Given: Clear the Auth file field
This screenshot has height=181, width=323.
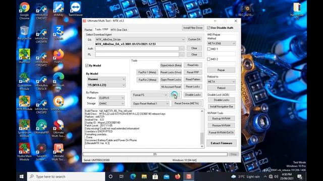Looking at the screenshot, I should (x=194, y=48).
